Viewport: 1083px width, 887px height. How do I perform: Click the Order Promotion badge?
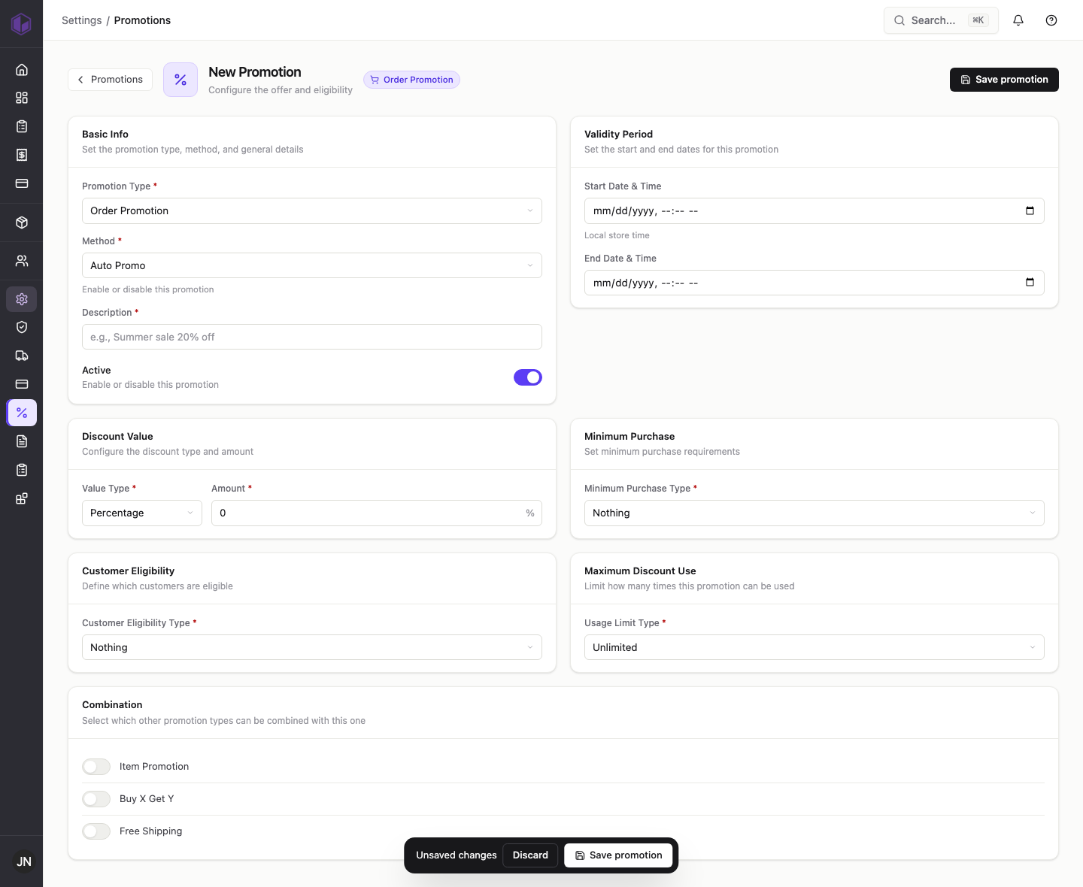[x=411, y=80]
